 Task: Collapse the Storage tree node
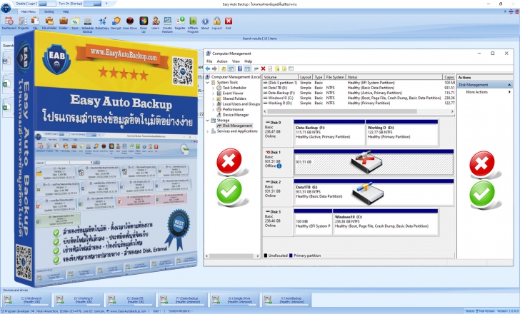[208, 120]
